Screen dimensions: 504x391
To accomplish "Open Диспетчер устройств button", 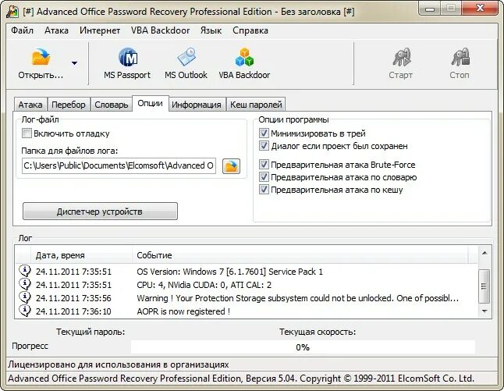I will click(x=100, y=211).
